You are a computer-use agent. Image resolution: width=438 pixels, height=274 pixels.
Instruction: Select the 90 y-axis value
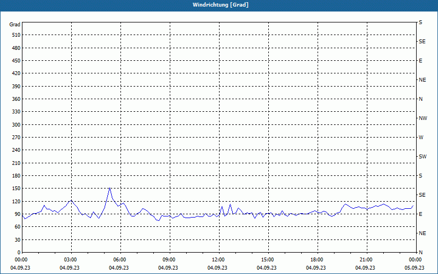coord(18,214)
